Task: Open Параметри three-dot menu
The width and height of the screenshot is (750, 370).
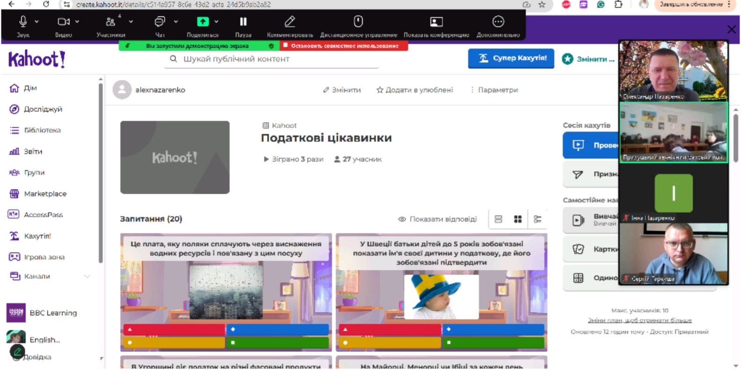Action: point(494,90)
